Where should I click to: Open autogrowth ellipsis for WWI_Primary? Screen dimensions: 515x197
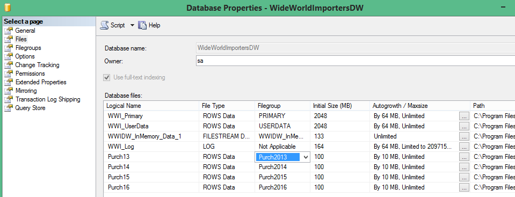pyautogui.click(x=464, y=116)
